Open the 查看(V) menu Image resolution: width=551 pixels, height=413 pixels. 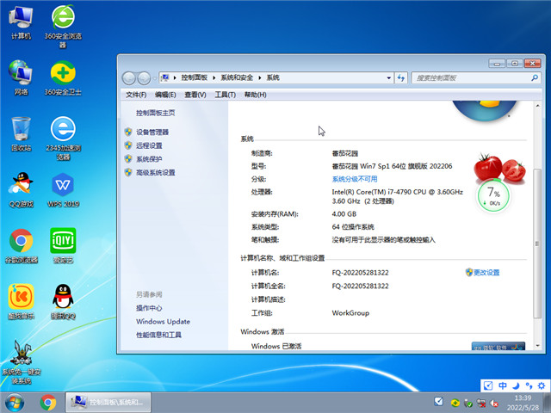pos(195,95)
